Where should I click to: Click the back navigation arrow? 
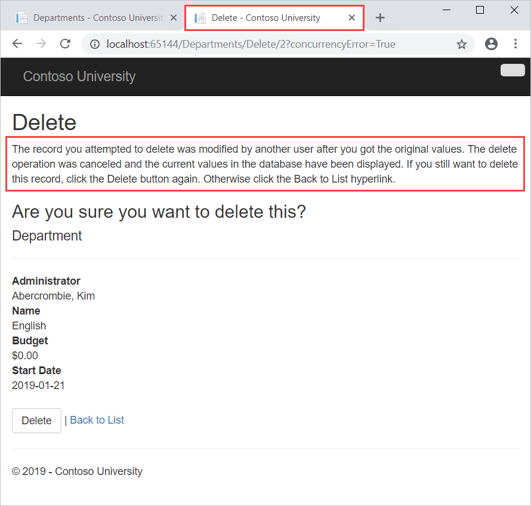tap(17, 44)
